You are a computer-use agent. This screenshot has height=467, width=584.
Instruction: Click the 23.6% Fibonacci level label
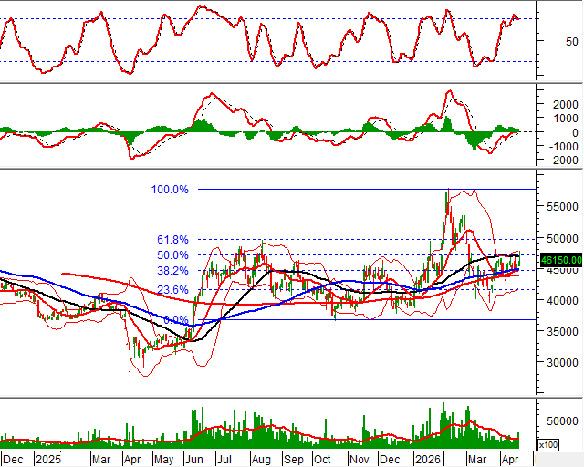click(x=172, y=290)
